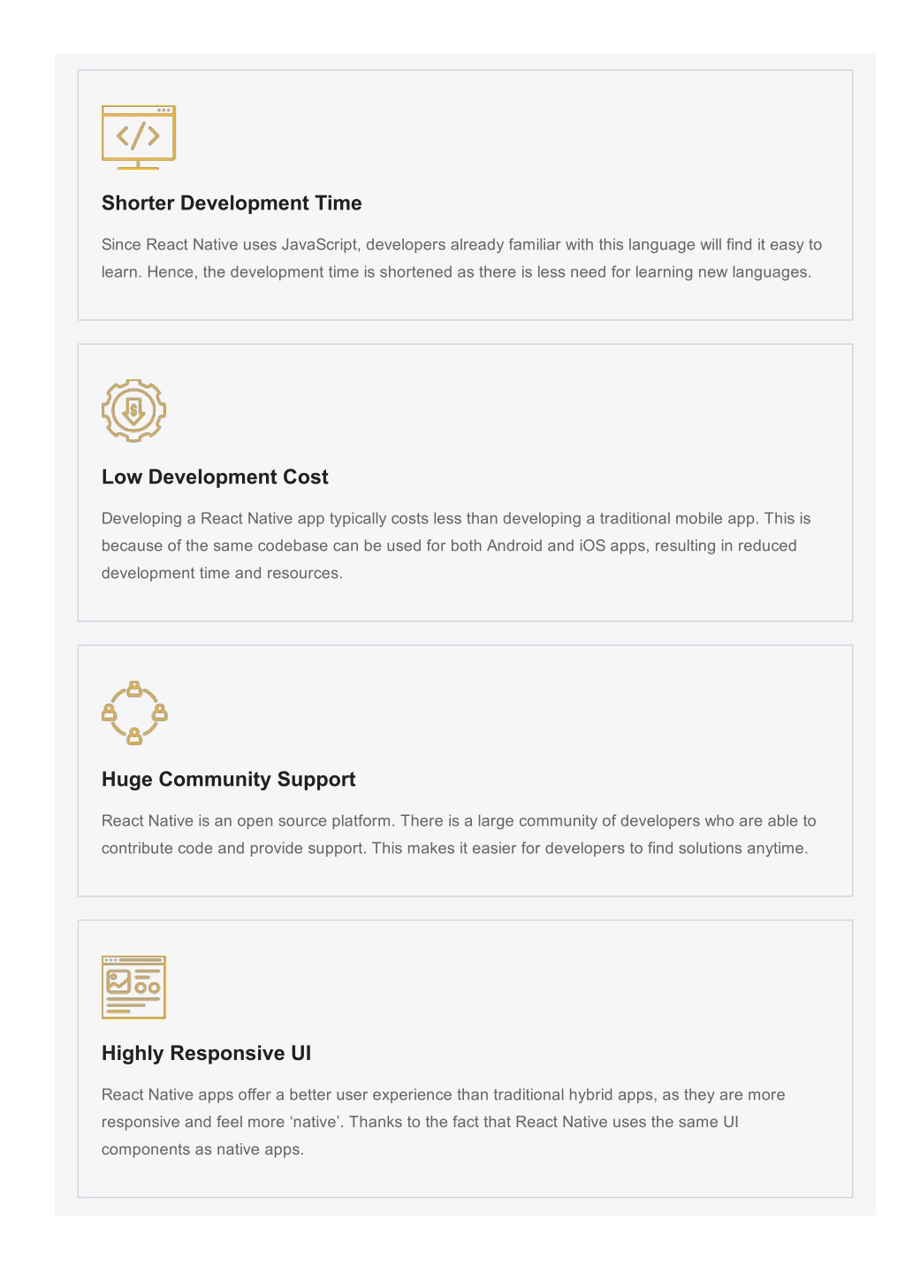Image resolution: width=905 pixels, height=1281 pixels.
Task: Click the paragraph about Android and iOS codebase
Action: point(456,545)
